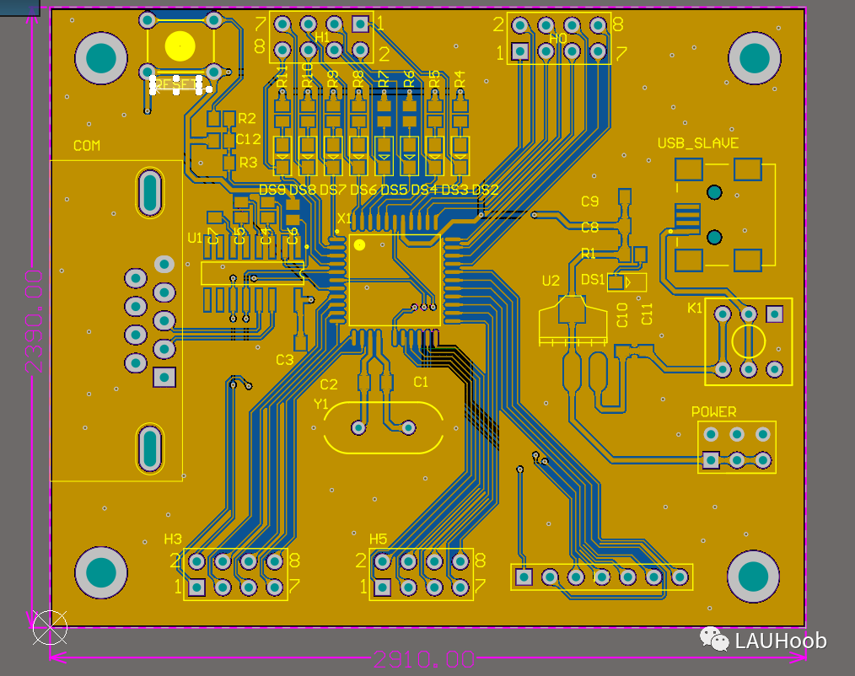
Task: Click the U2 regulator designator
Action: pos(551,281)
